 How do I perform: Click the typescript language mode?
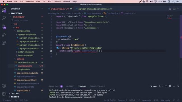(147, 100)
